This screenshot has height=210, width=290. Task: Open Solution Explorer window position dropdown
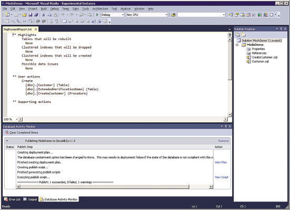[x=277, y=29]
